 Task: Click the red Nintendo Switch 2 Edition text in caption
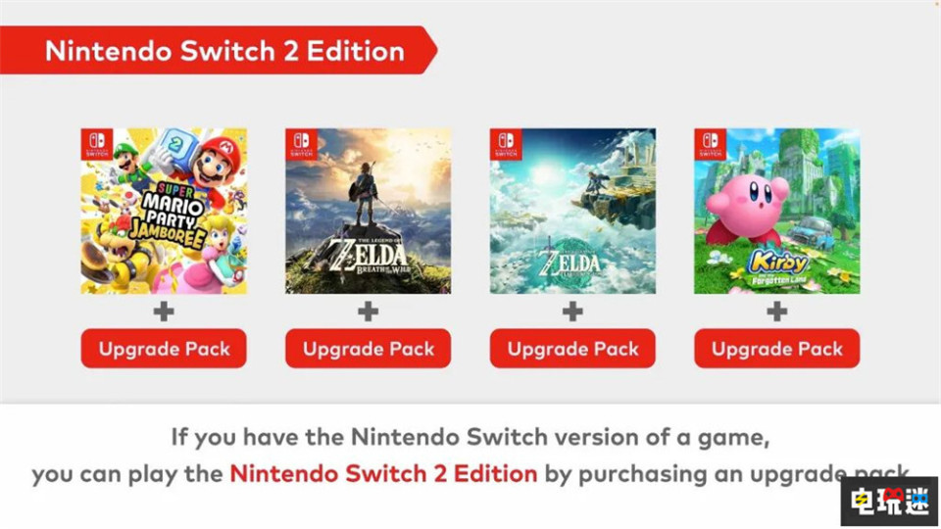point(383,474)
